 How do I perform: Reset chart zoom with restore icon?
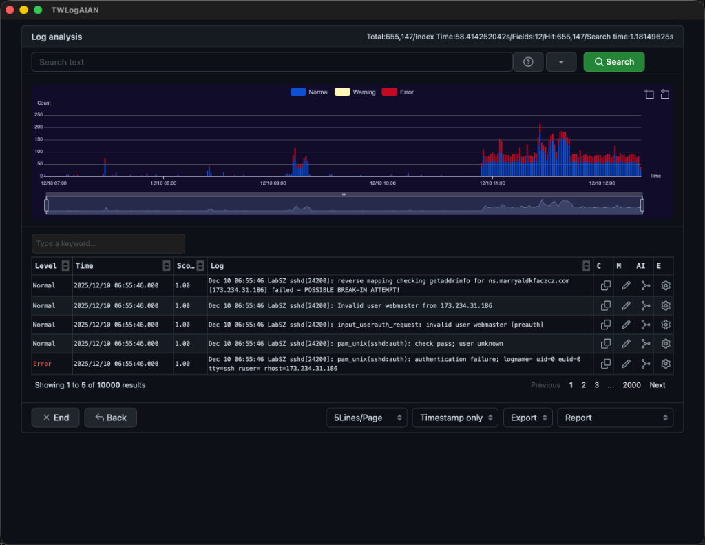[664, 94]
